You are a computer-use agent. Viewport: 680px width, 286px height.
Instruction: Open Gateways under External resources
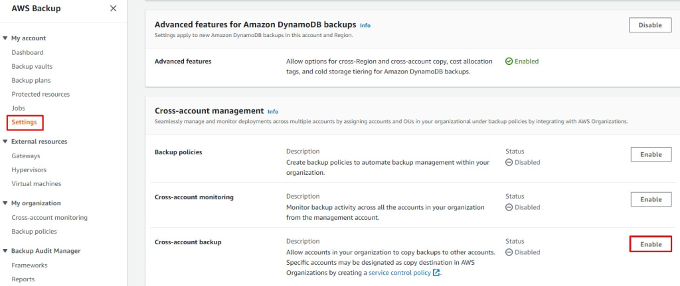tap(26, 156)
